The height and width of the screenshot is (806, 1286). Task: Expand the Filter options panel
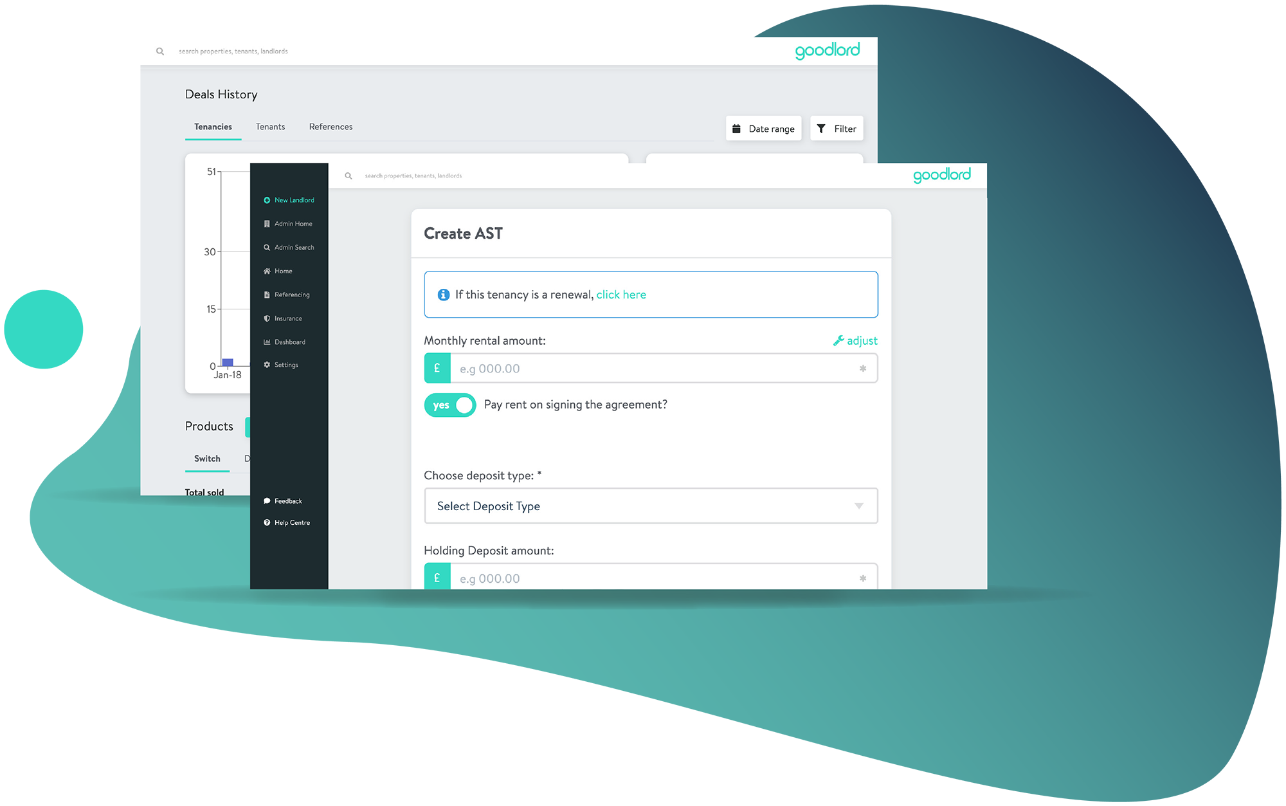835,128
